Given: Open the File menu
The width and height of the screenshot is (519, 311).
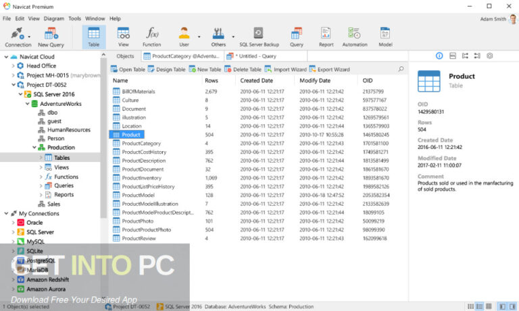Looking at the screenshot, I should [x=7, y=18].
